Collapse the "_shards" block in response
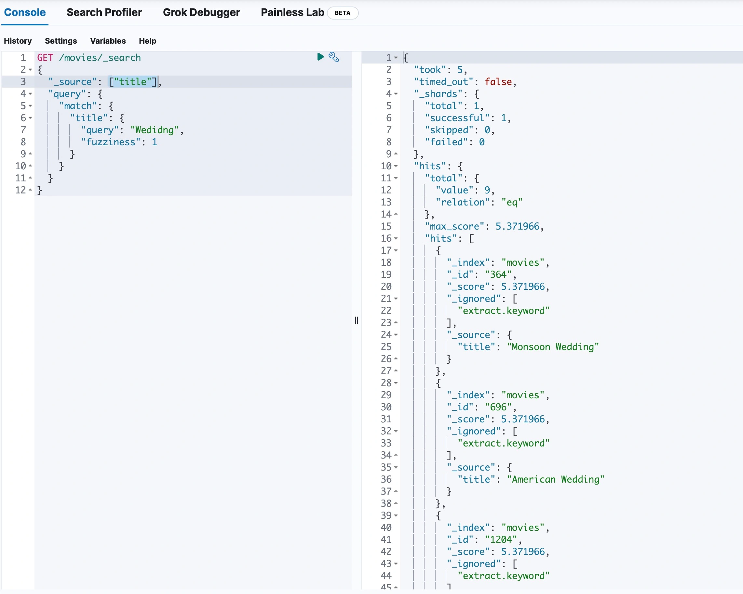The height and width of the screenshot is (594, 743). pyautogui.click(x=396, y=94)
